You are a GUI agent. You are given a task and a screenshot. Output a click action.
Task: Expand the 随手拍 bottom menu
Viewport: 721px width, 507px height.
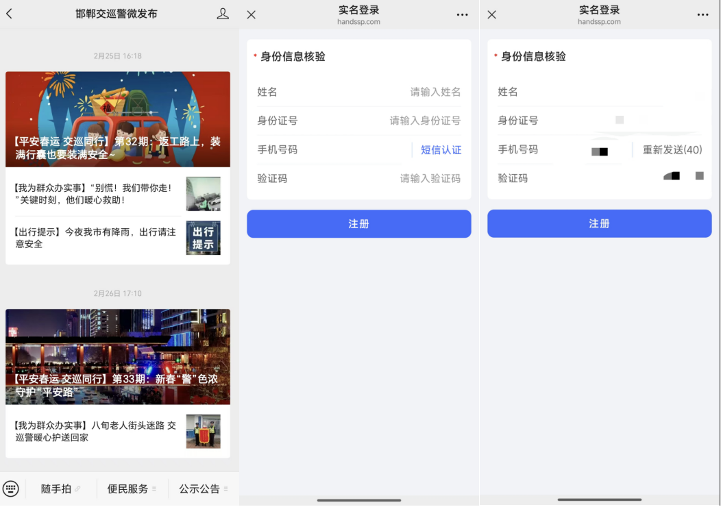tap(60, 489)
